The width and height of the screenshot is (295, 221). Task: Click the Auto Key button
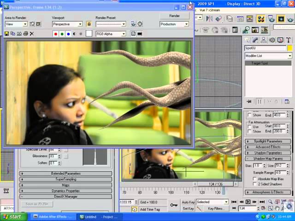click(x=188, y=202)
